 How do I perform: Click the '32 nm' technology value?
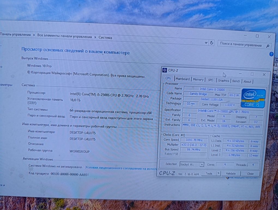tap(191, 103)
